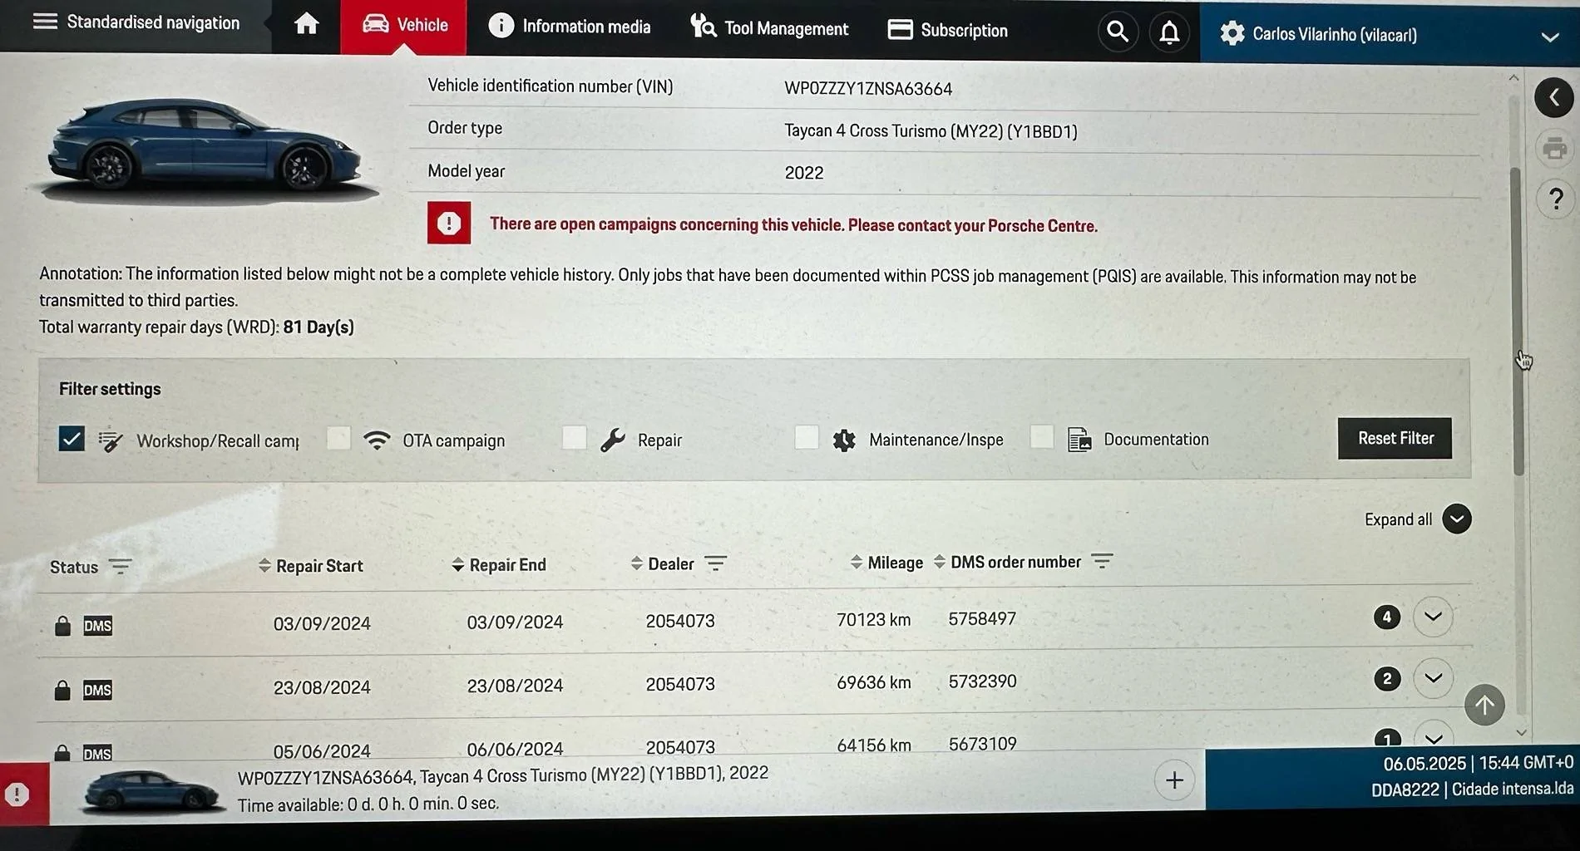The width and height of the screenshot is (1580, 851).
Task: Add a vehicle with the plus button
Action: pos(1174,780)
